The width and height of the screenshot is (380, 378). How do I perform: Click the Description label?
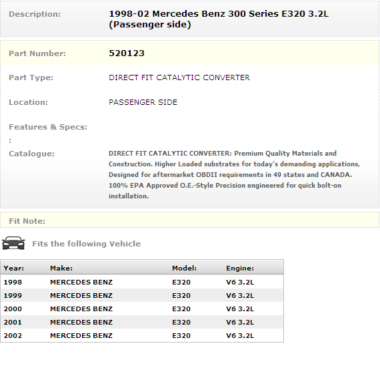pos(35,14)
